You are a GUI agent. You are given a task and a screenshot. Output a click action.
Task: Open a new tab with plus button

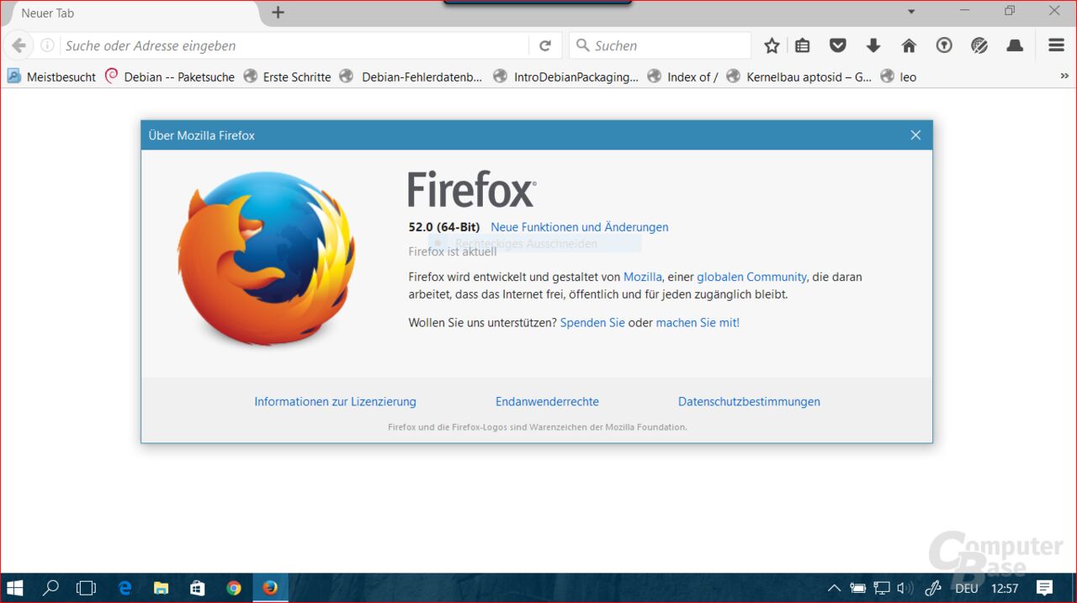click(x=278, y=13)
